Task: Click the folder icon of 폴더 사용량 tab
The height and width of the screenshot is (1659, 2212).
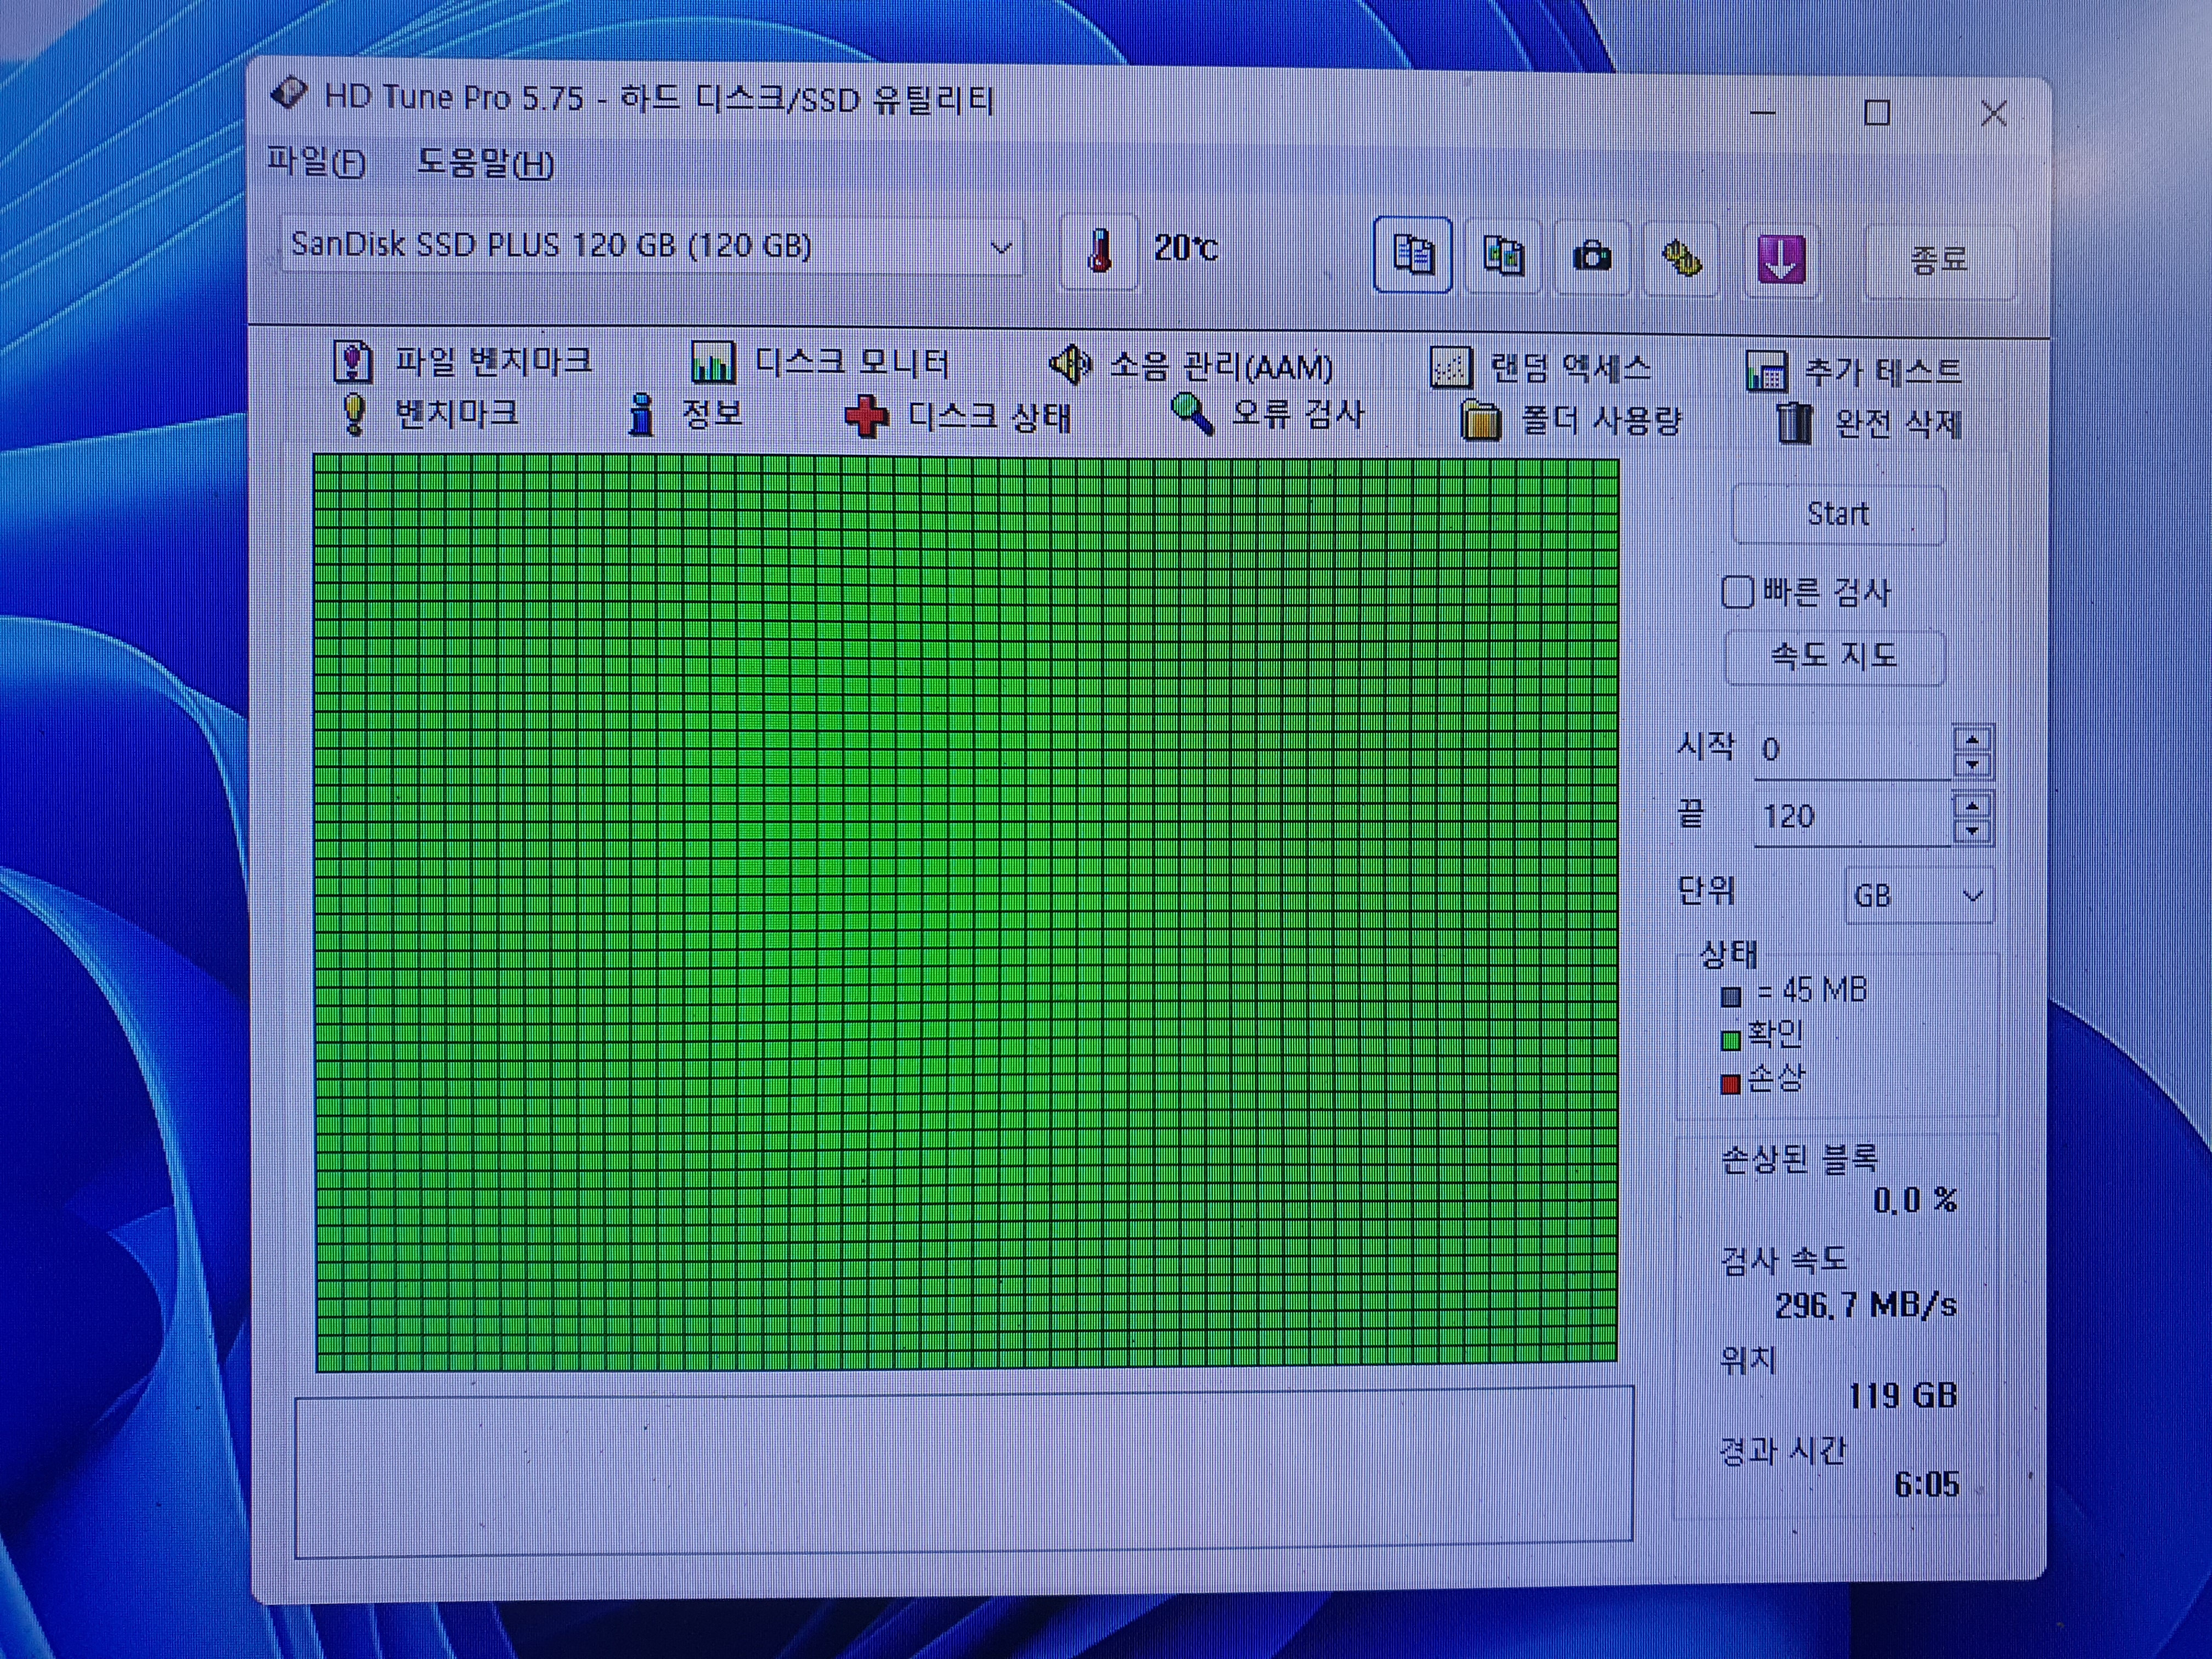Action: [1480, 420]
